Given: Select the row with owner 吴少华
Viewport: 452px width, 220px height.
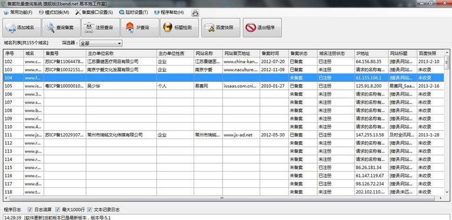Looking at the screenshot, I should pos(223,86).
